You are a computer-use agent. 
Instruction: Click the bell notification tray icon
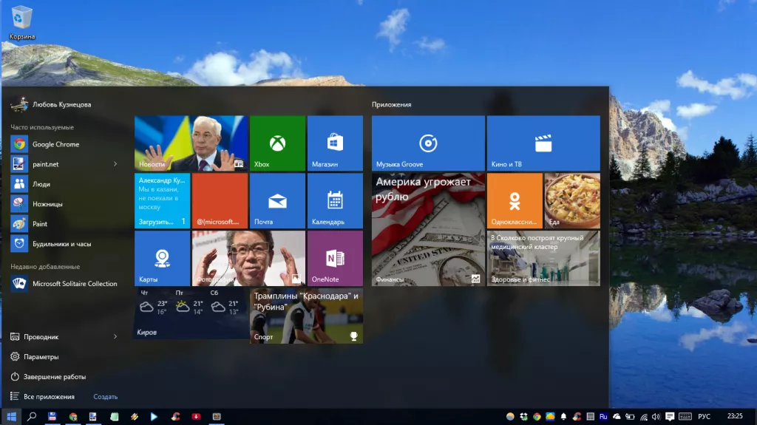pyautogui.click(x=563, y=416)
